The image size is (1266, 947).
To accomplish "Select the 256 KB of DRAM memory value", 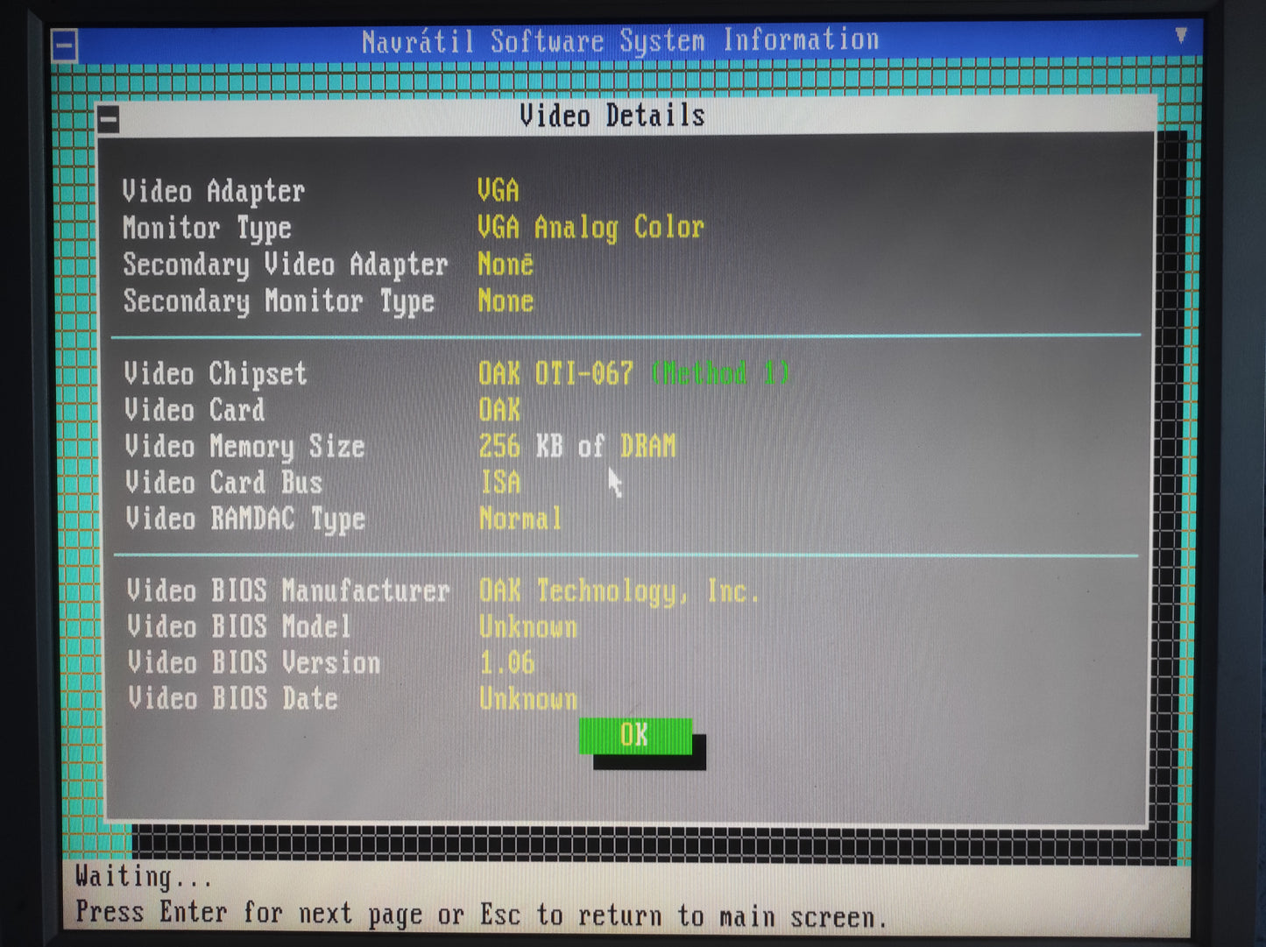I will pos(576,445).
